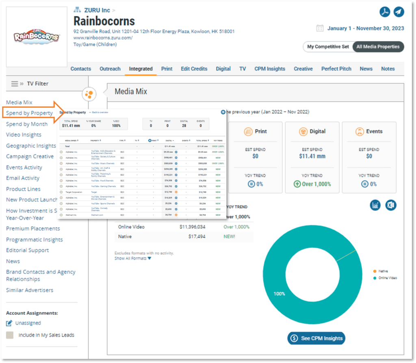
Task: Open the TV tab
Action: (243, 69)
